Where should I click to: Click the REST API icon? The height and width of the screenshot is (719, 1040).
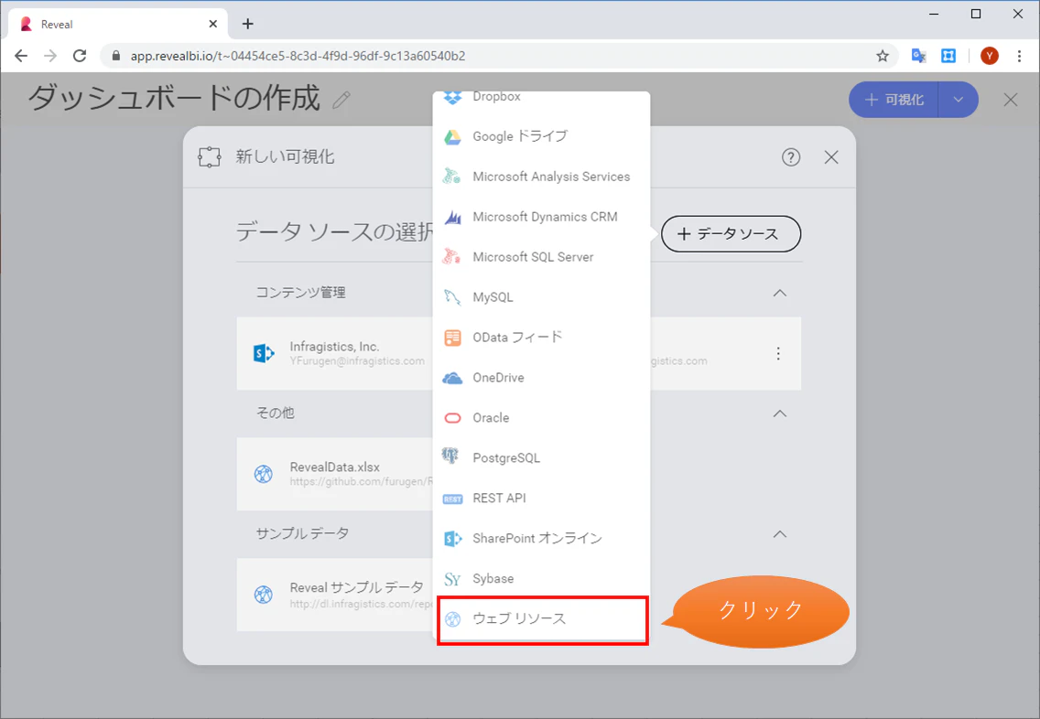(x=452, y=499)
